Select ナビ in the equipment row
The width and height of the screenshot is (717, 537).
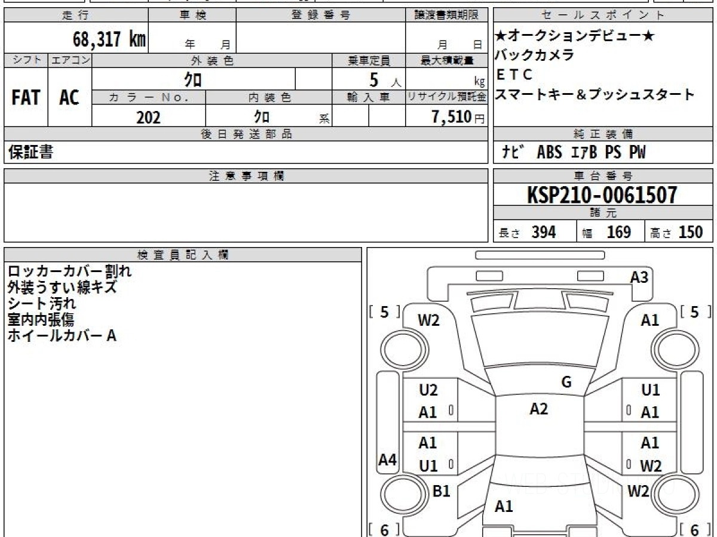513,152
